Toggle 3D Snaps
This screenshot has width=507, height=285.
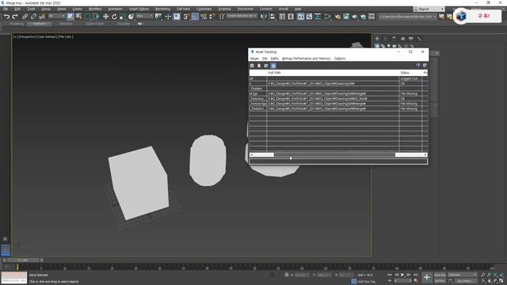point(186,17)
